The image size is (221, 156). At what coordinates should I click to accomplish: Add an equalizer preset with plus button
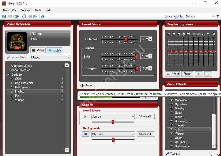199,74
